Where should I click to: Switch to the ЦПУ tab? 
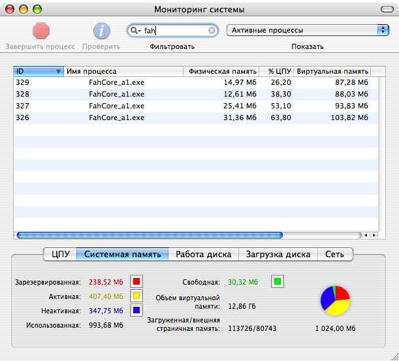[x=60, y=255]
